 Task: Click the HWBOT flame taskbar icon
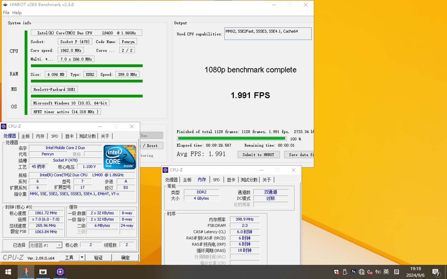[26, 272]
